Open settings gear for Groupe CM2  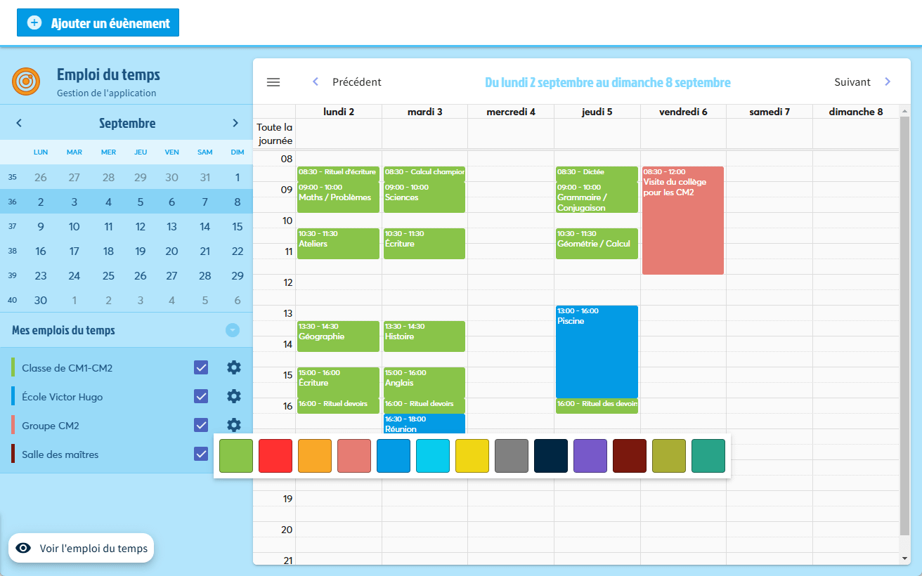click(x=234, y=425)
